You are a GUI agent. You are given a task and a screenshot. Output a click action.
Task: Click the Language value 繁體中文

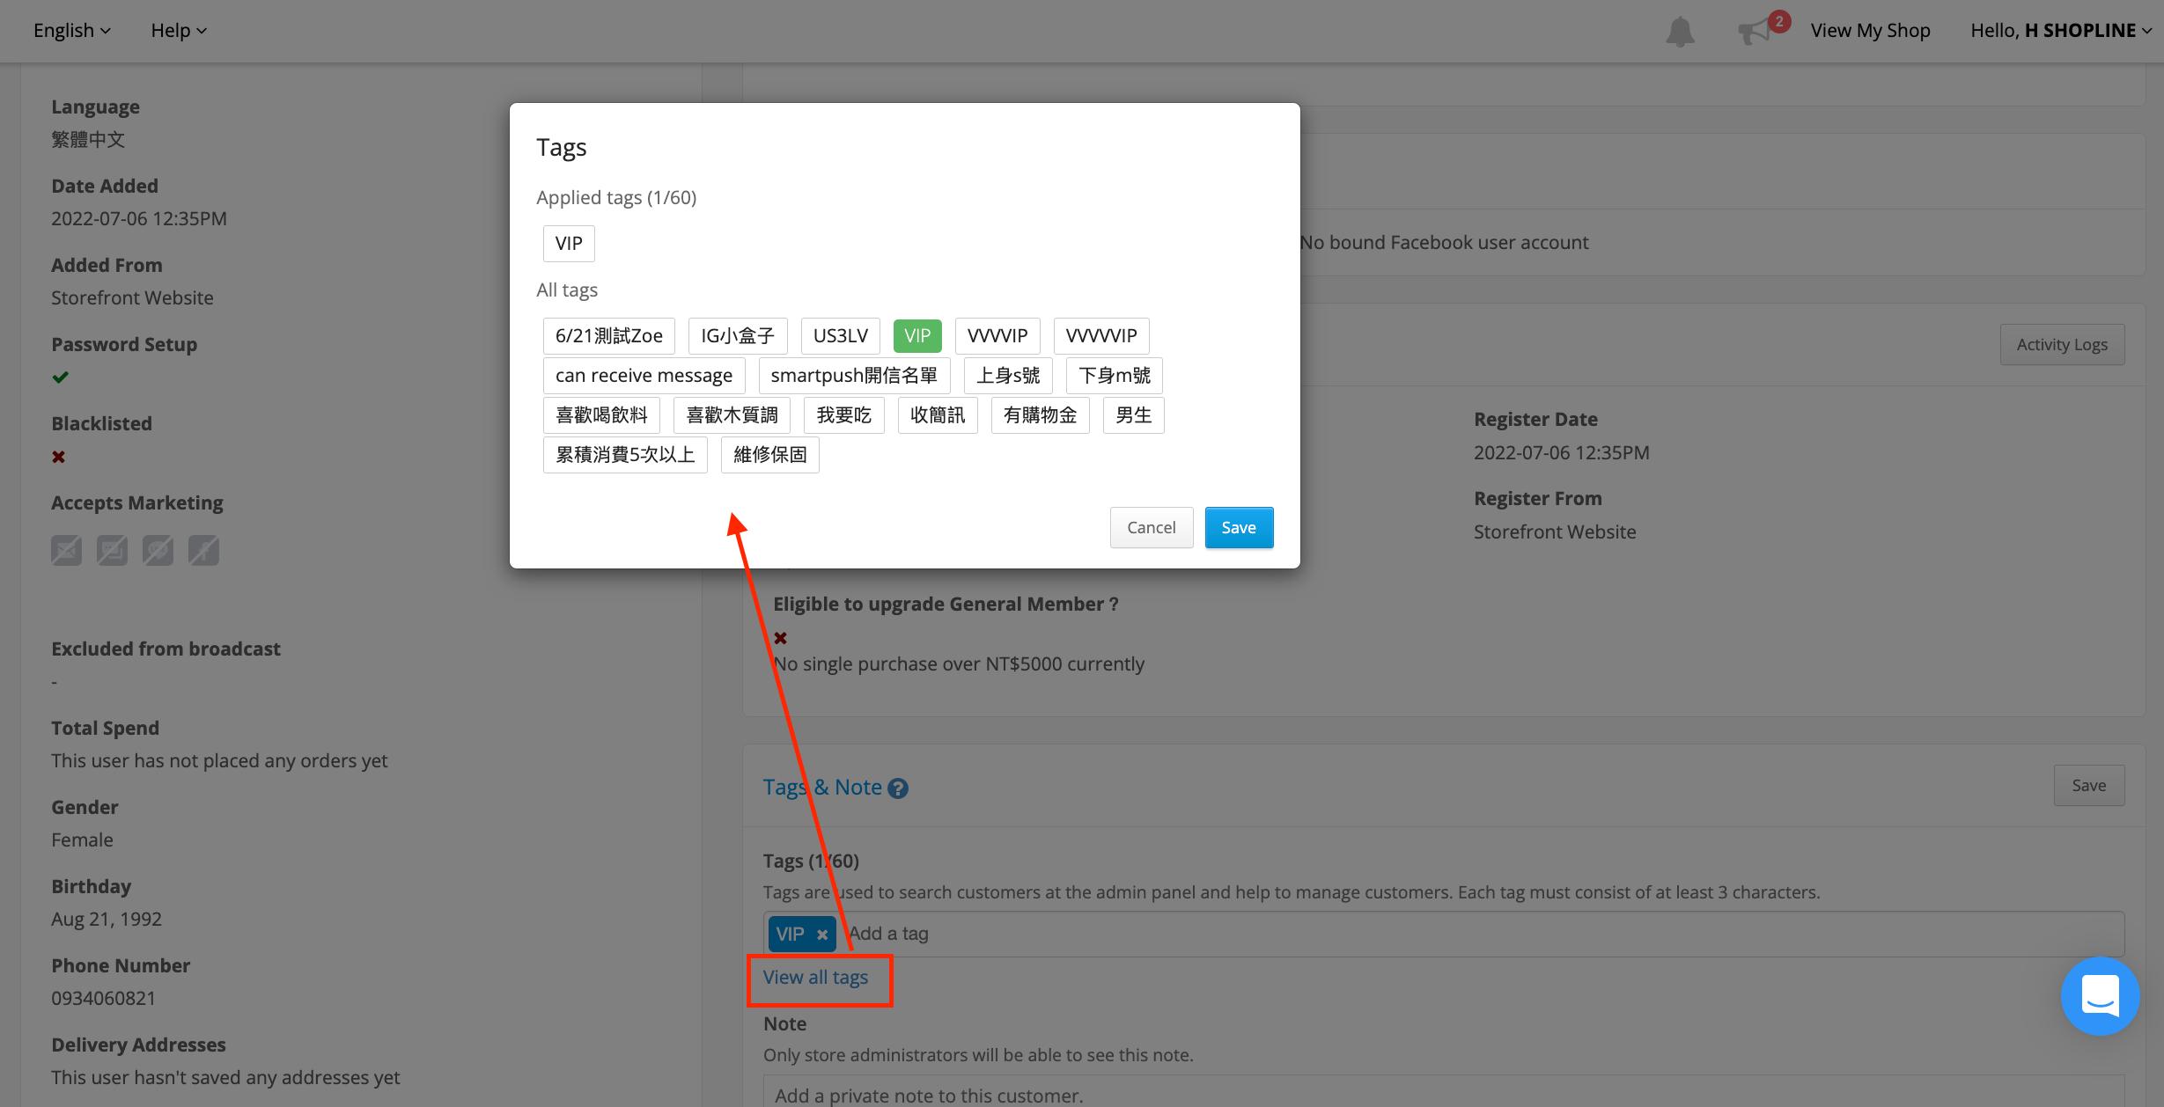tap(88, 139)
